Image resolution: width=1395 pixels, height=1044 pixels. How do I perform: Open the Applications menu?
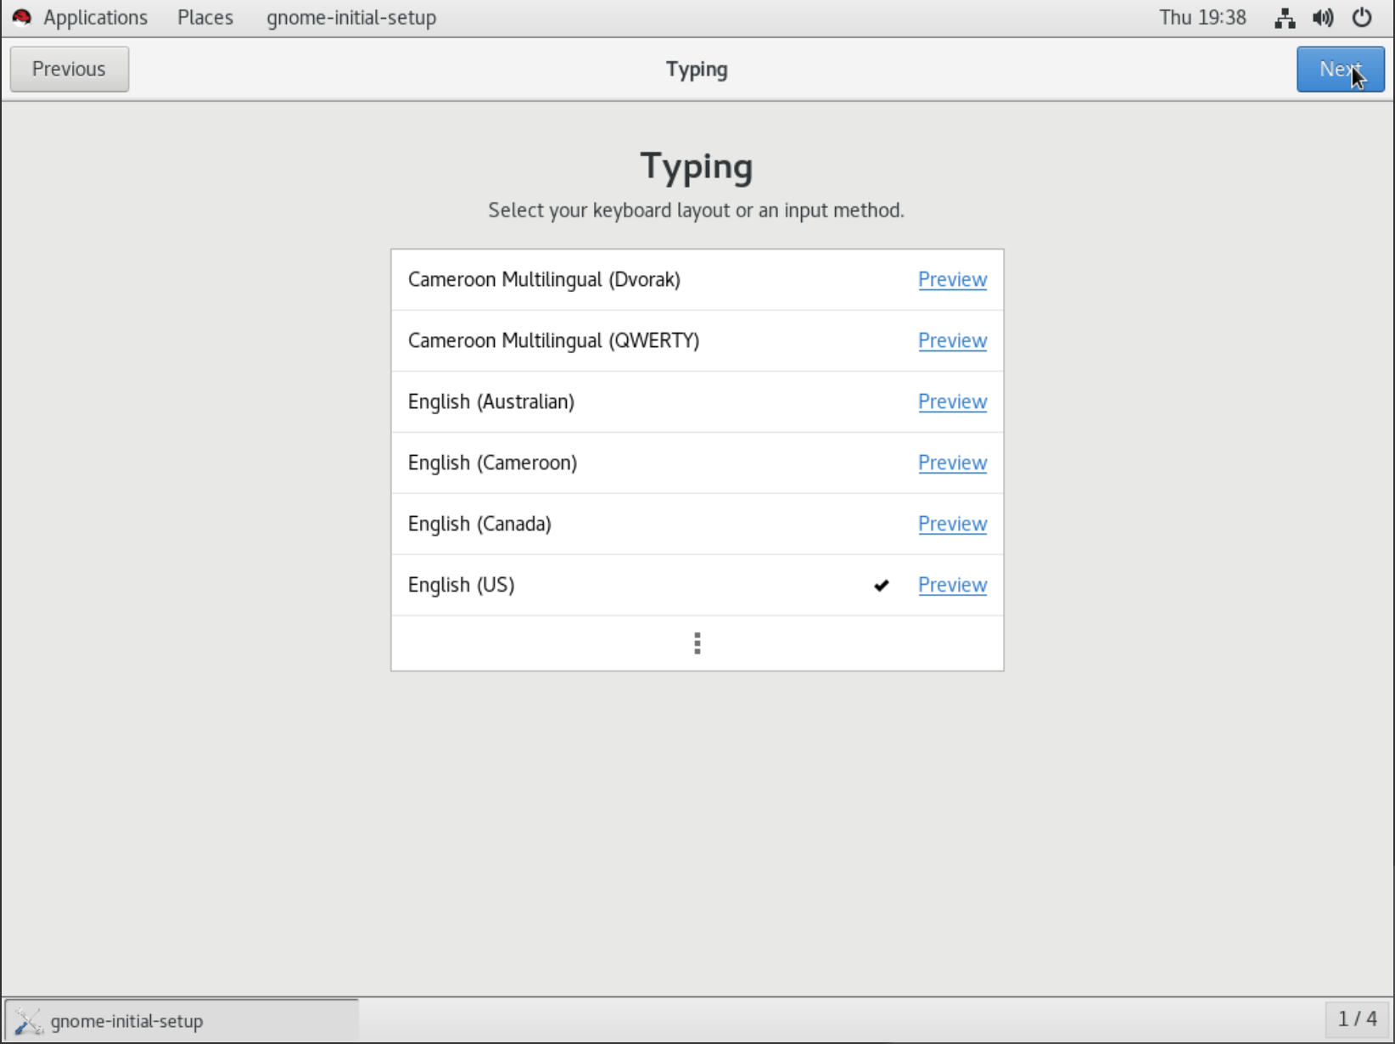tap(95, 18)
